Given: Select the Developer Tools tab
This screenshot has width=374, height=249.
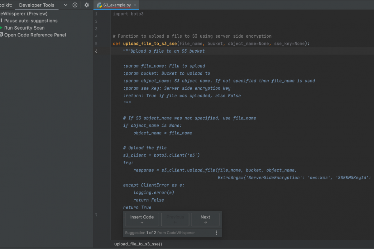Looking at the screenshot, I should (x=37, y=5).
